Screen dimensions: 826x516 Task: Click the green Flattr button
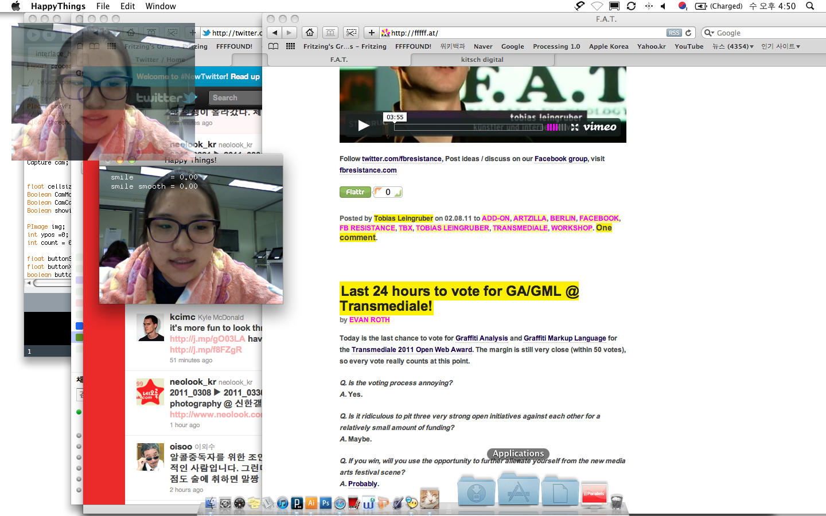pyautogui.click(x=355, y=192)
